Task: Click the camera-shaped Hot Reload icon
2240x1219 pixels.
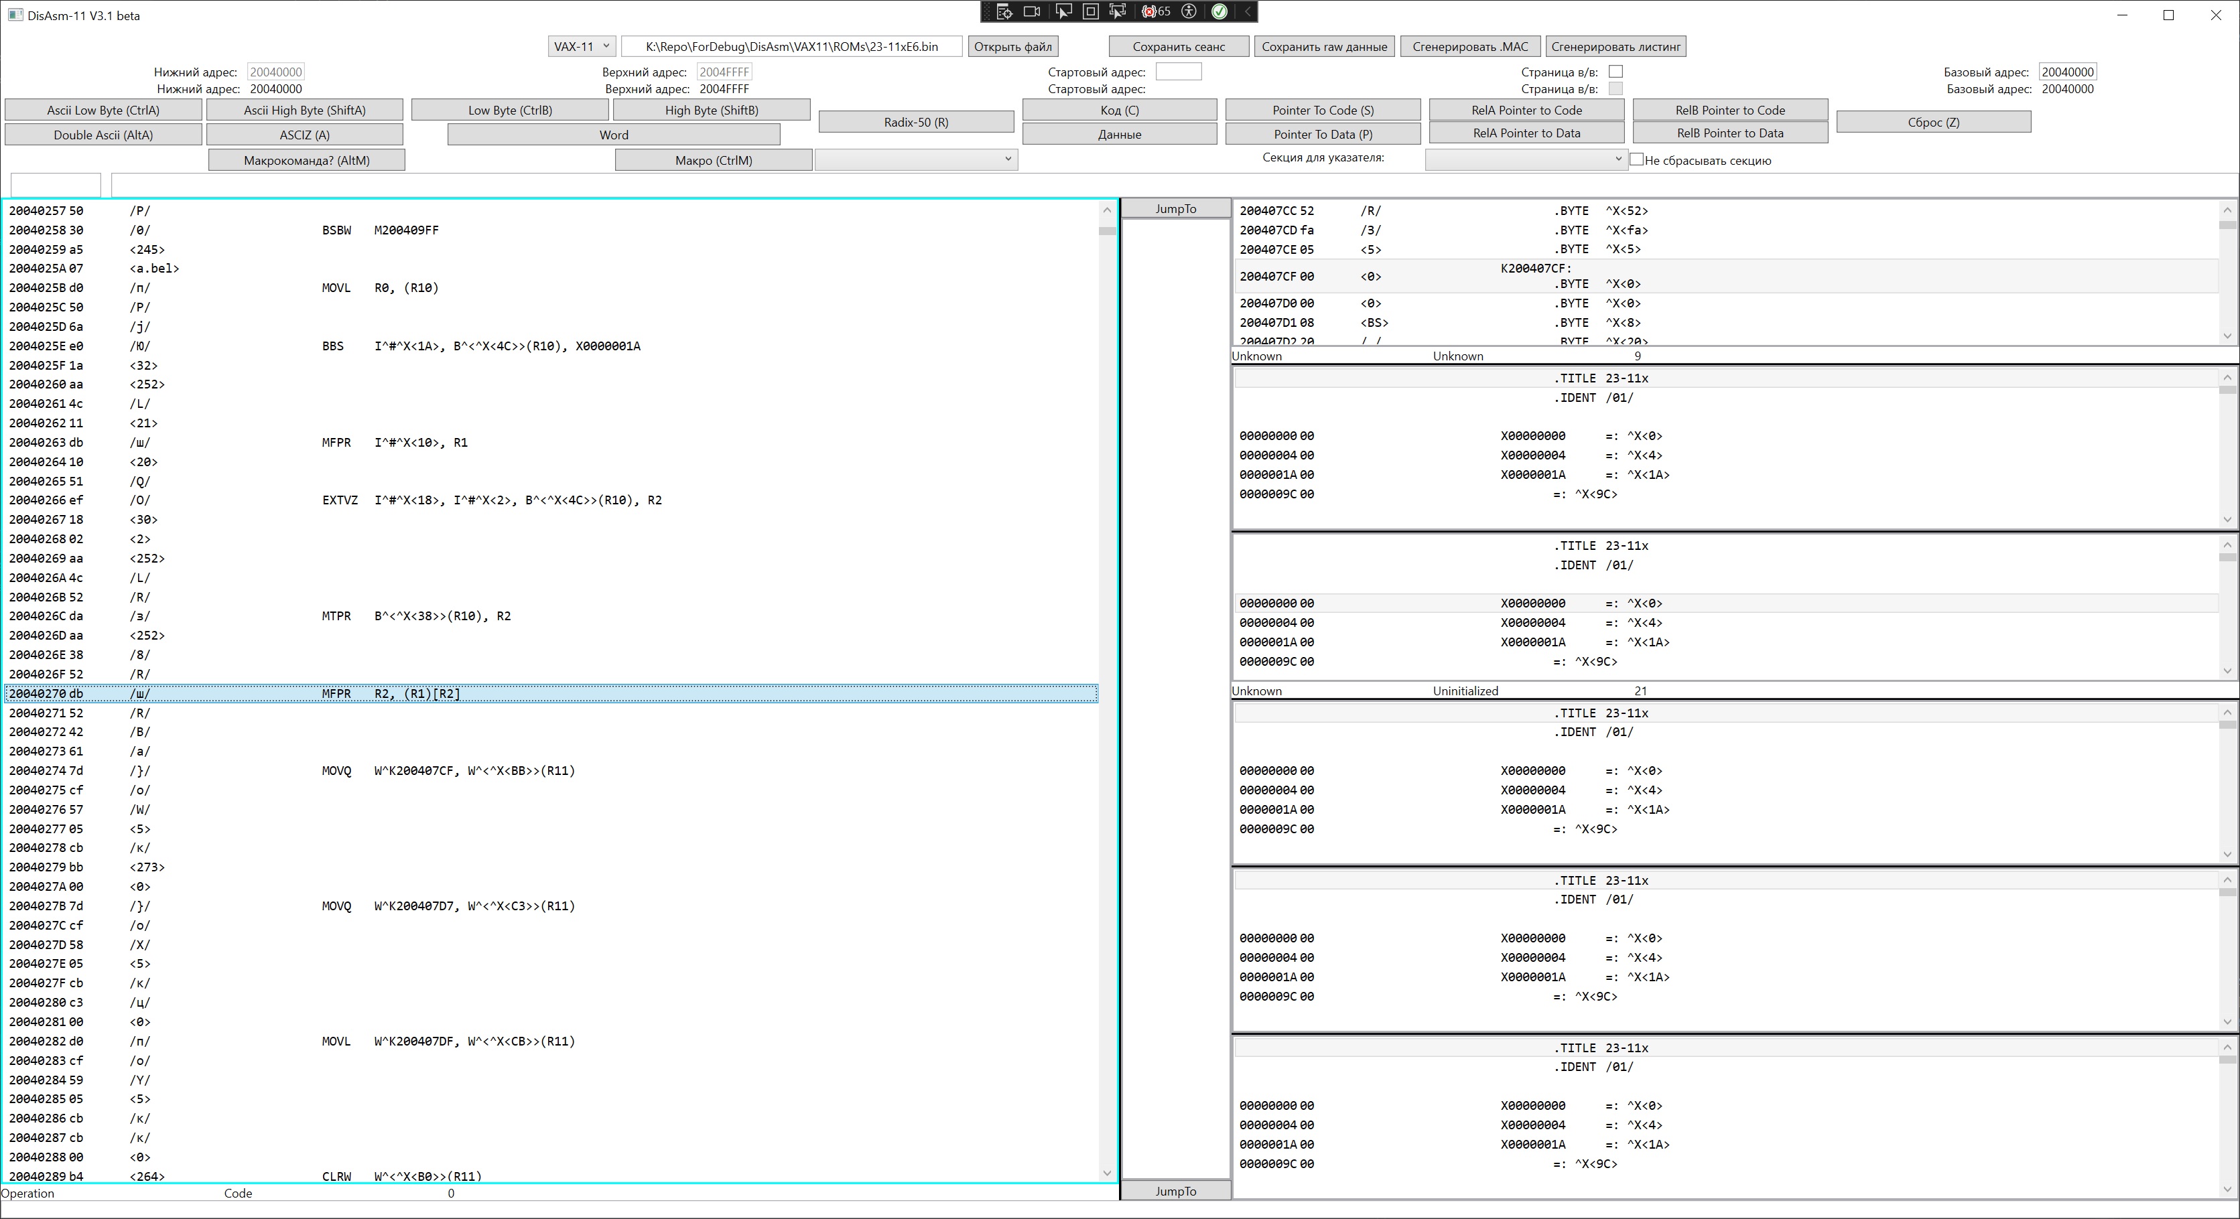Action: pyautogui.click(x=1032, y=11)
